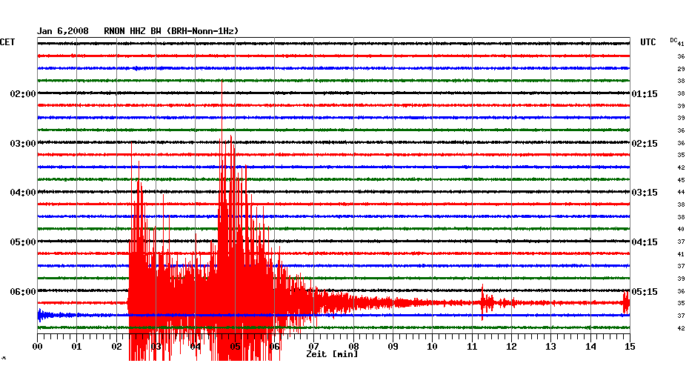Click minute tick label "02" on the axis
The width and height of the screenshot is (689, 366).
[116, 347]
